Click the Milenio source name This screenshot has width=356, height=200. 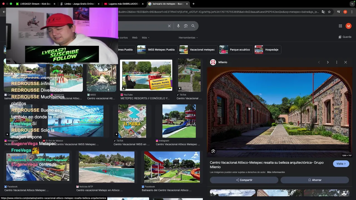223,62
